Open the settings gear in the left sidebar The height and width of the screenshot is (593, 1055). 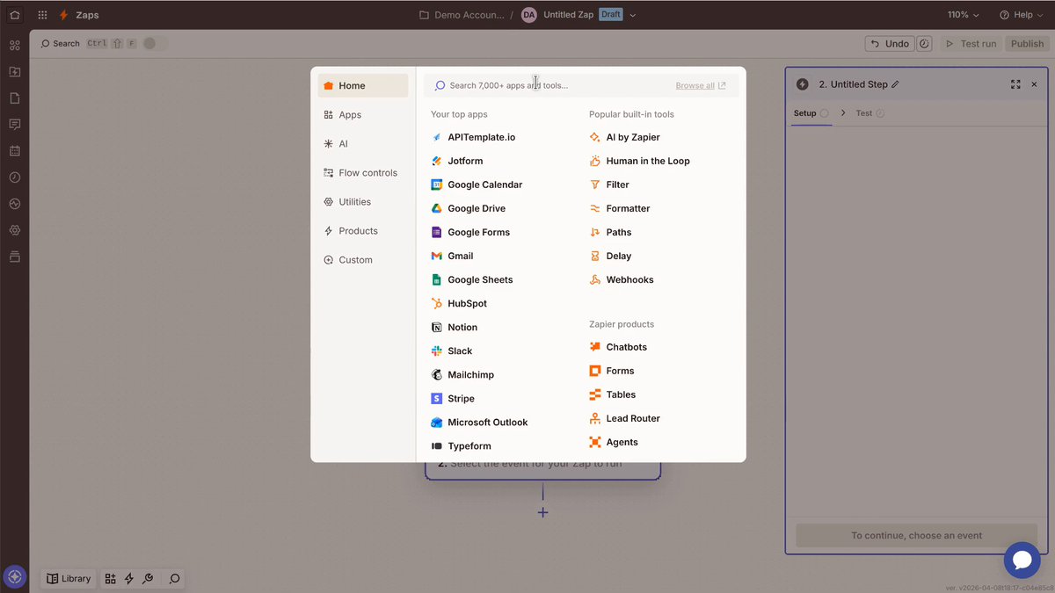[14, 230]
